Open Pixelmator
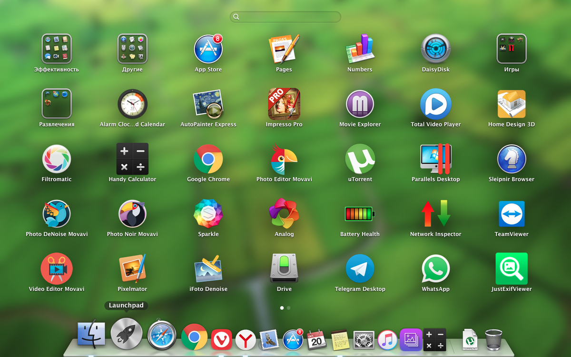 132,268
